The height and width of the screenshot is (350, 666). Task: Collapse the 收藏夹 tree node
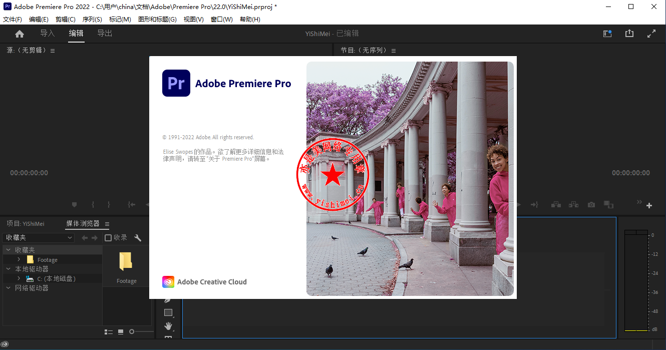[8, 249]
